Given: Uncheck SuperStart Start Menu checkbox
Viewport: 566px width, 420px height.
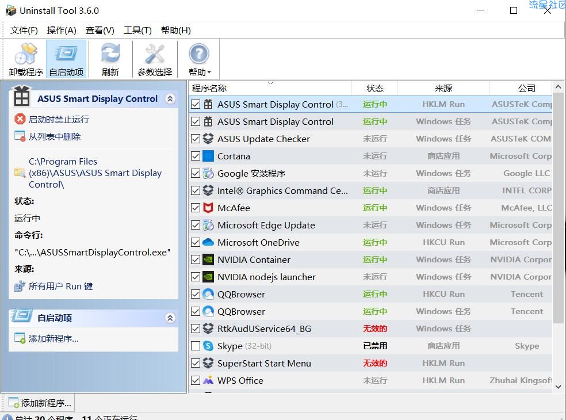Looking at the screenshot, I should (196, 363).
